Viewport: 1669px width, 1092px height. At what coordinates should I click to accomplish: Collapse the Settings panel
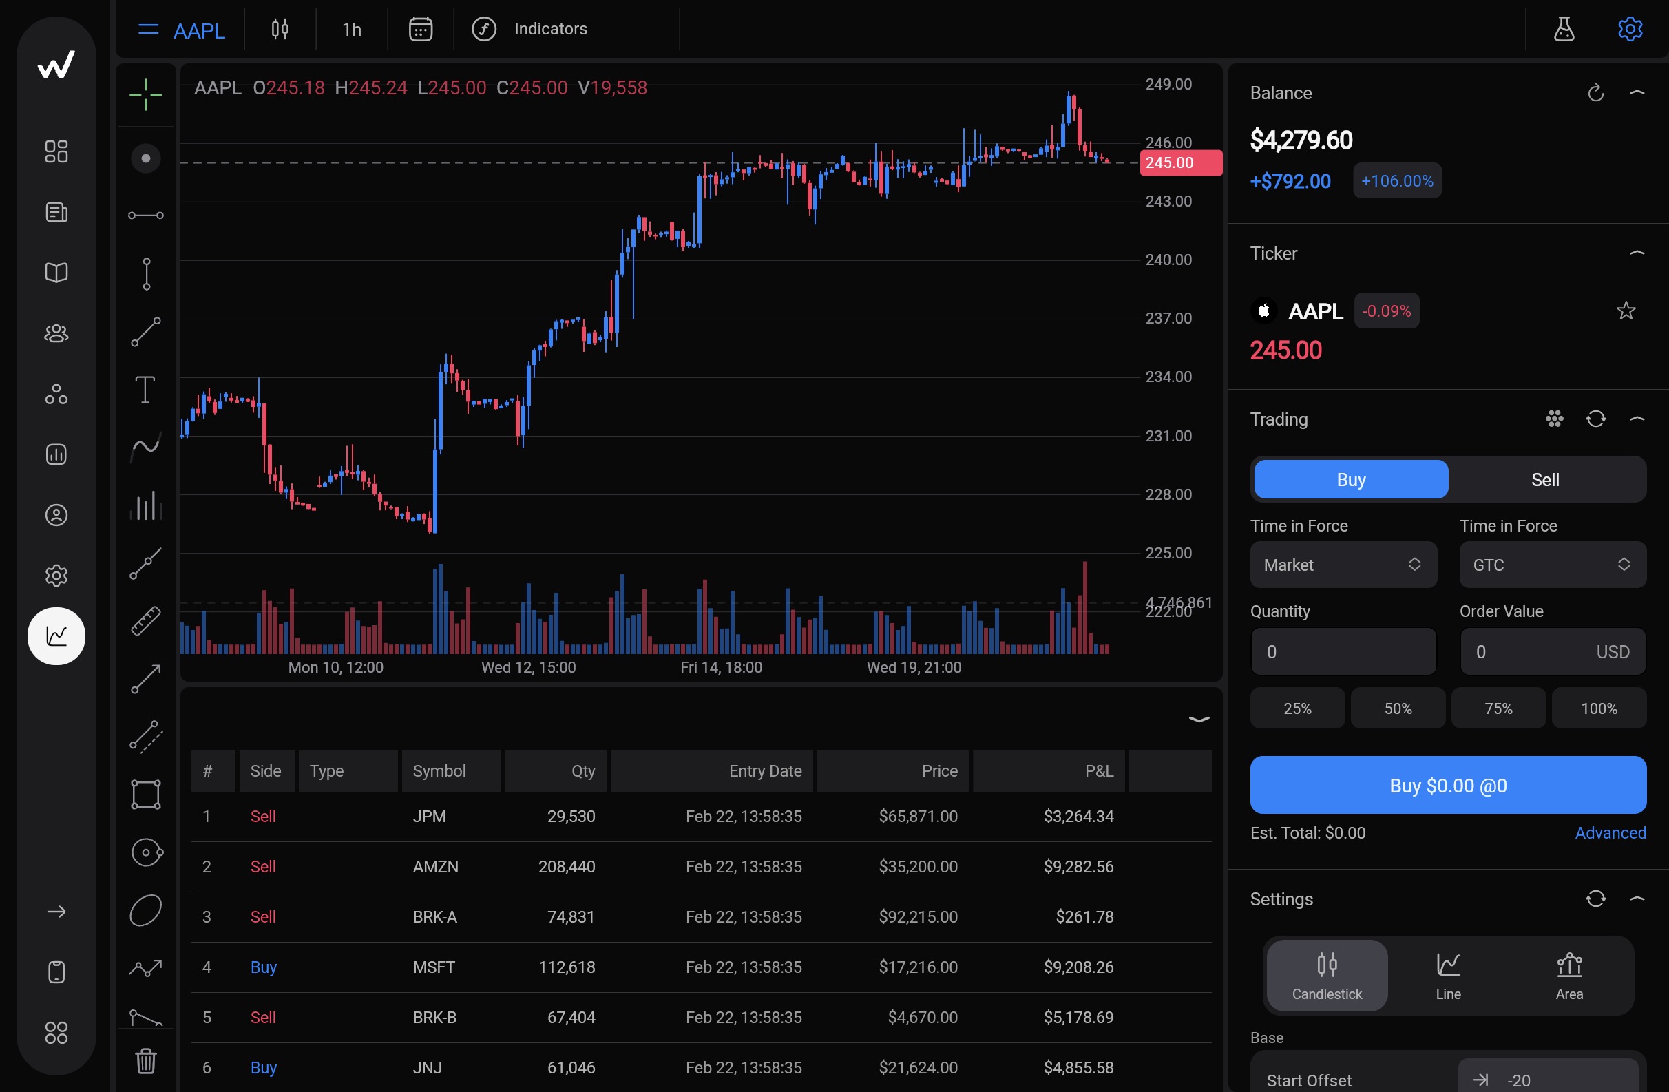click(x=1637, y=899)
